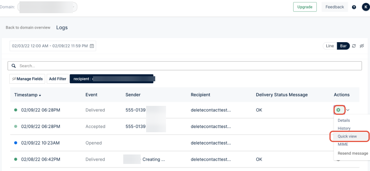Image resolution: width=370 pixels, height=171 pixels.
Task: Click the green status dot for 02/08/22 Delivered
Action: [16, 159]
